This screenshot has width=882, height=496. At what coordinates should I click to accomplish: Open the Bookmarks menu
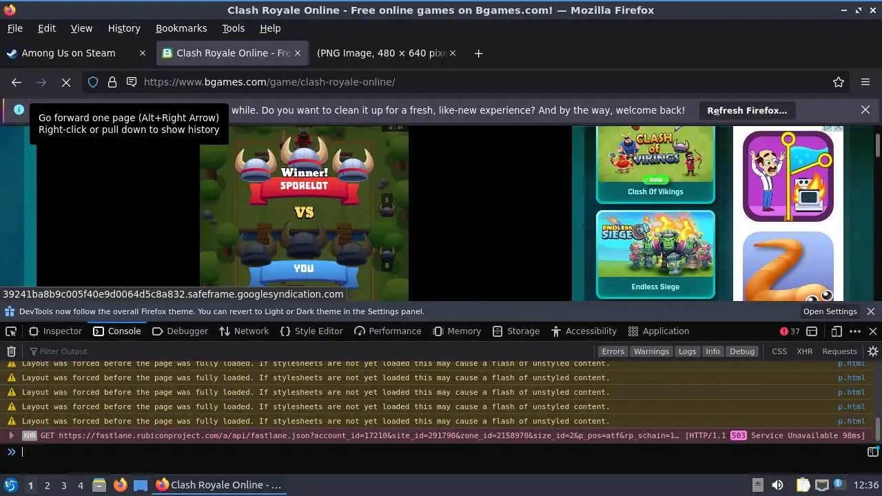(x=181, y=28)
